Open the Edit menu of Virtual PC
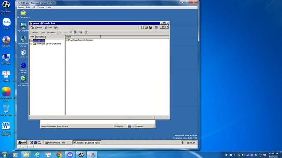The image size is (282, 158). click(28, 7)
